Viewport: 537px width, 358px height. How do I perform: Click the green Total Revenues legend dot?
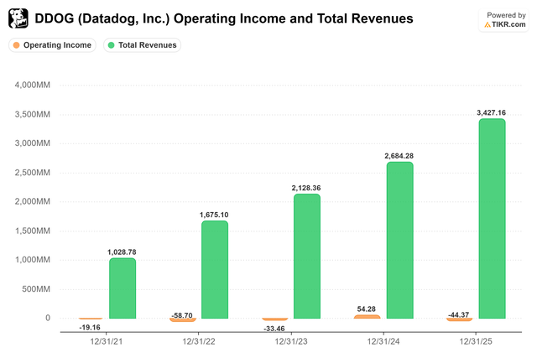click(x=111, y=45)
